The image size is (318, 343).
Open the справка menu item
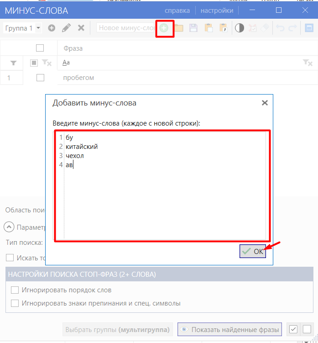coord(177,11)
